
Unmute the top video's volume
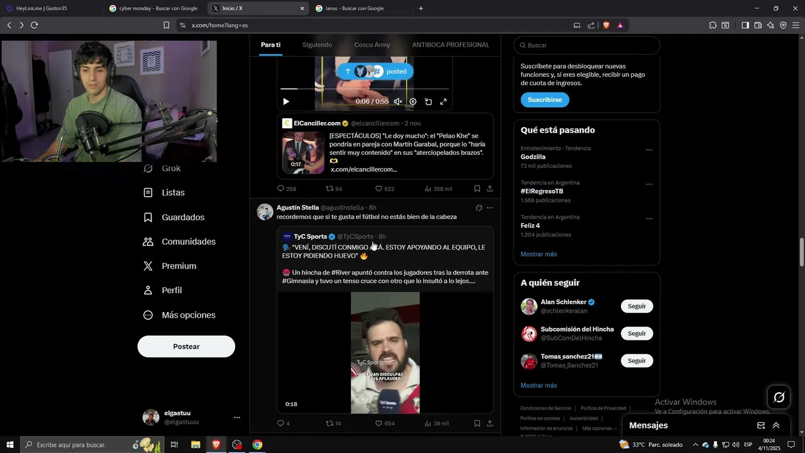pyautogui.click(x=397, y=101)
